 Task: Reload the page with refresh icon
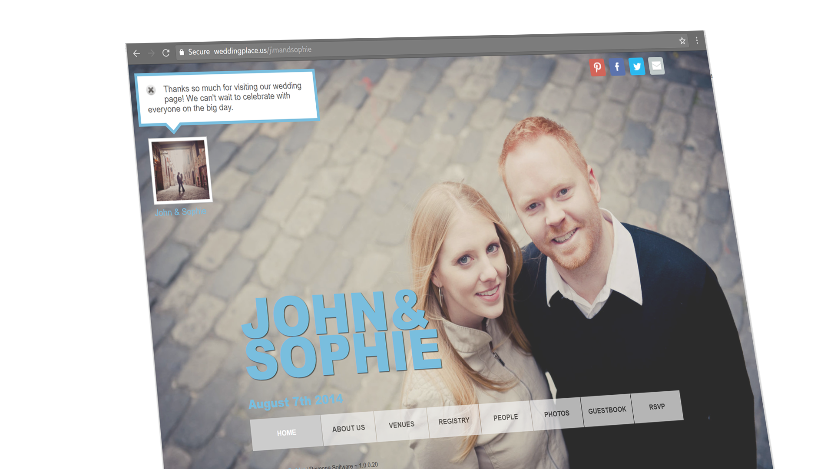(x=166, y=53)
